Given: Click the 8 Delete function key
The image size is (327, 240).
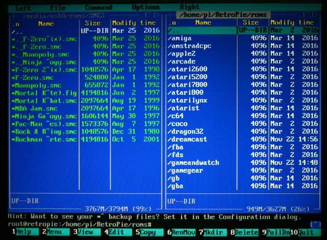Looking at the screenshot, I should (x=244, y=232).
